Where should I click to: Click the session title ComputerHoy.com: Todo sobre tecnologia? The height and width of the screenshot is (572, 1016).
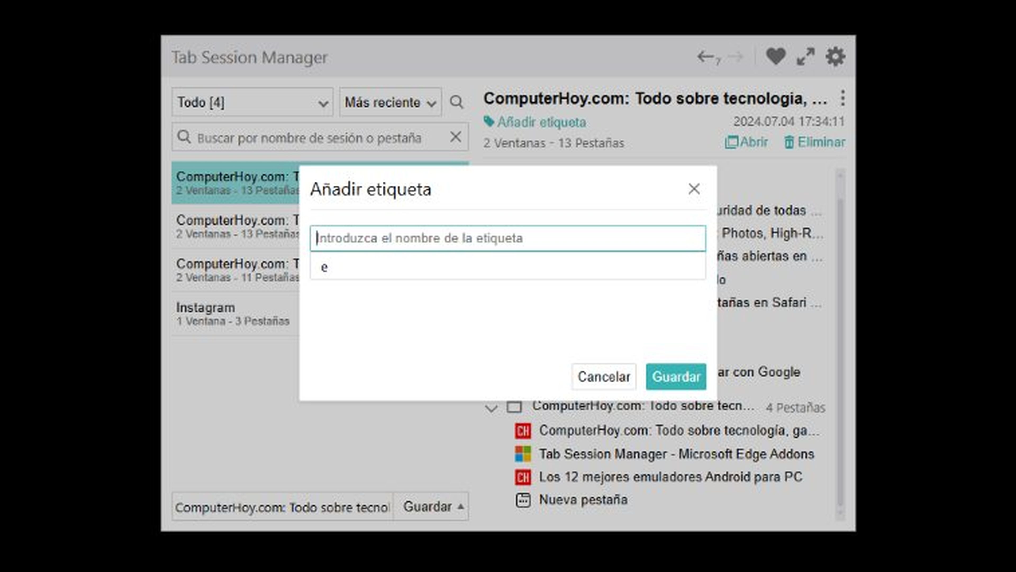[655, 99]
